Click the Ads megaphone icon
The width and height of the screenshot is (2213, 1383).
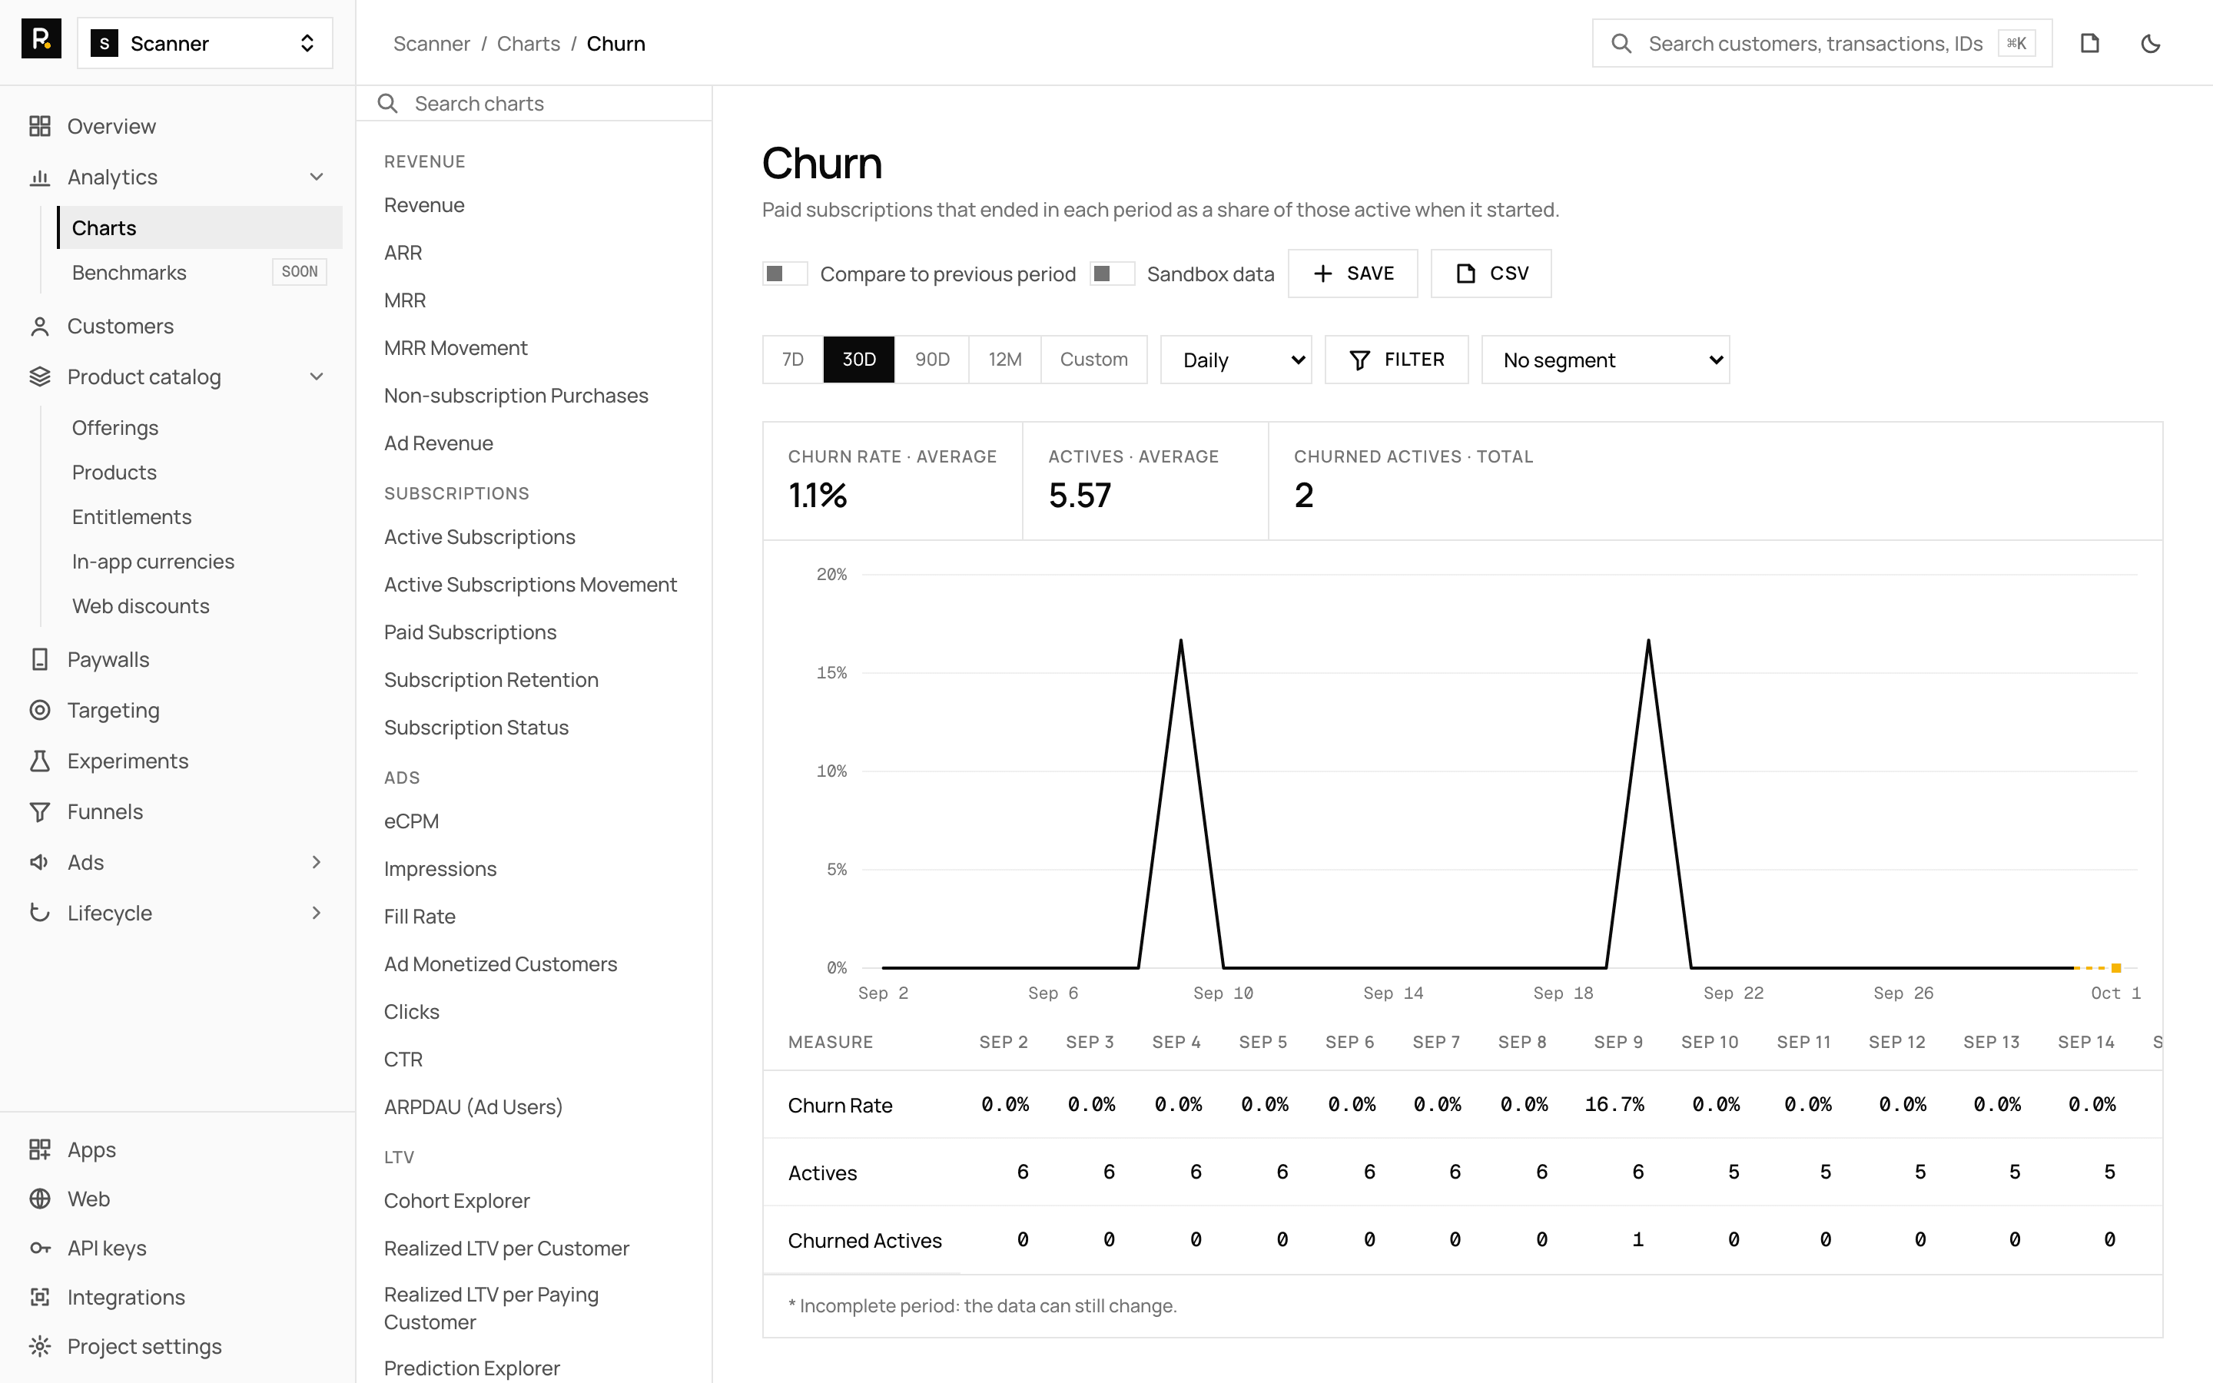pos(39,863)
